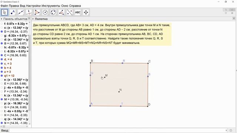The image size is (237, 133).
Task: Select the Move arrow tool
Action: pyautogui.click(x=4, y=12)
